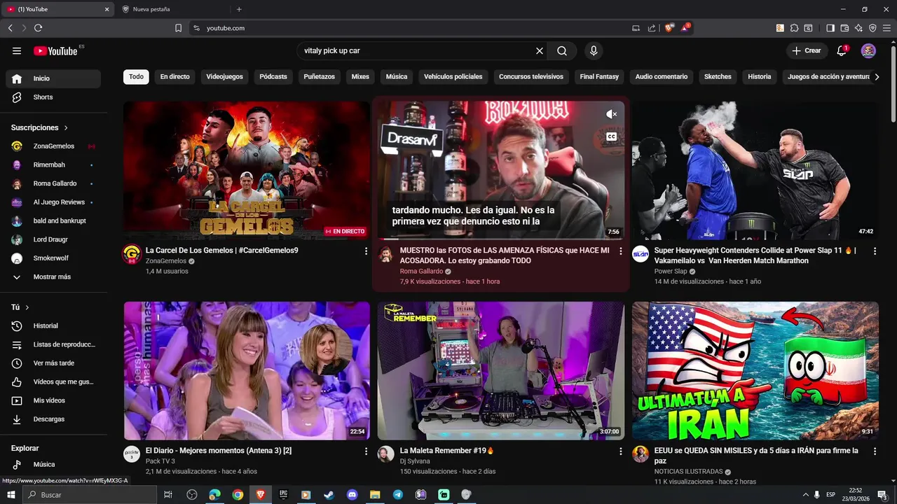Open Ultimatum a Irán video thumbnail

tap(755, 371)
